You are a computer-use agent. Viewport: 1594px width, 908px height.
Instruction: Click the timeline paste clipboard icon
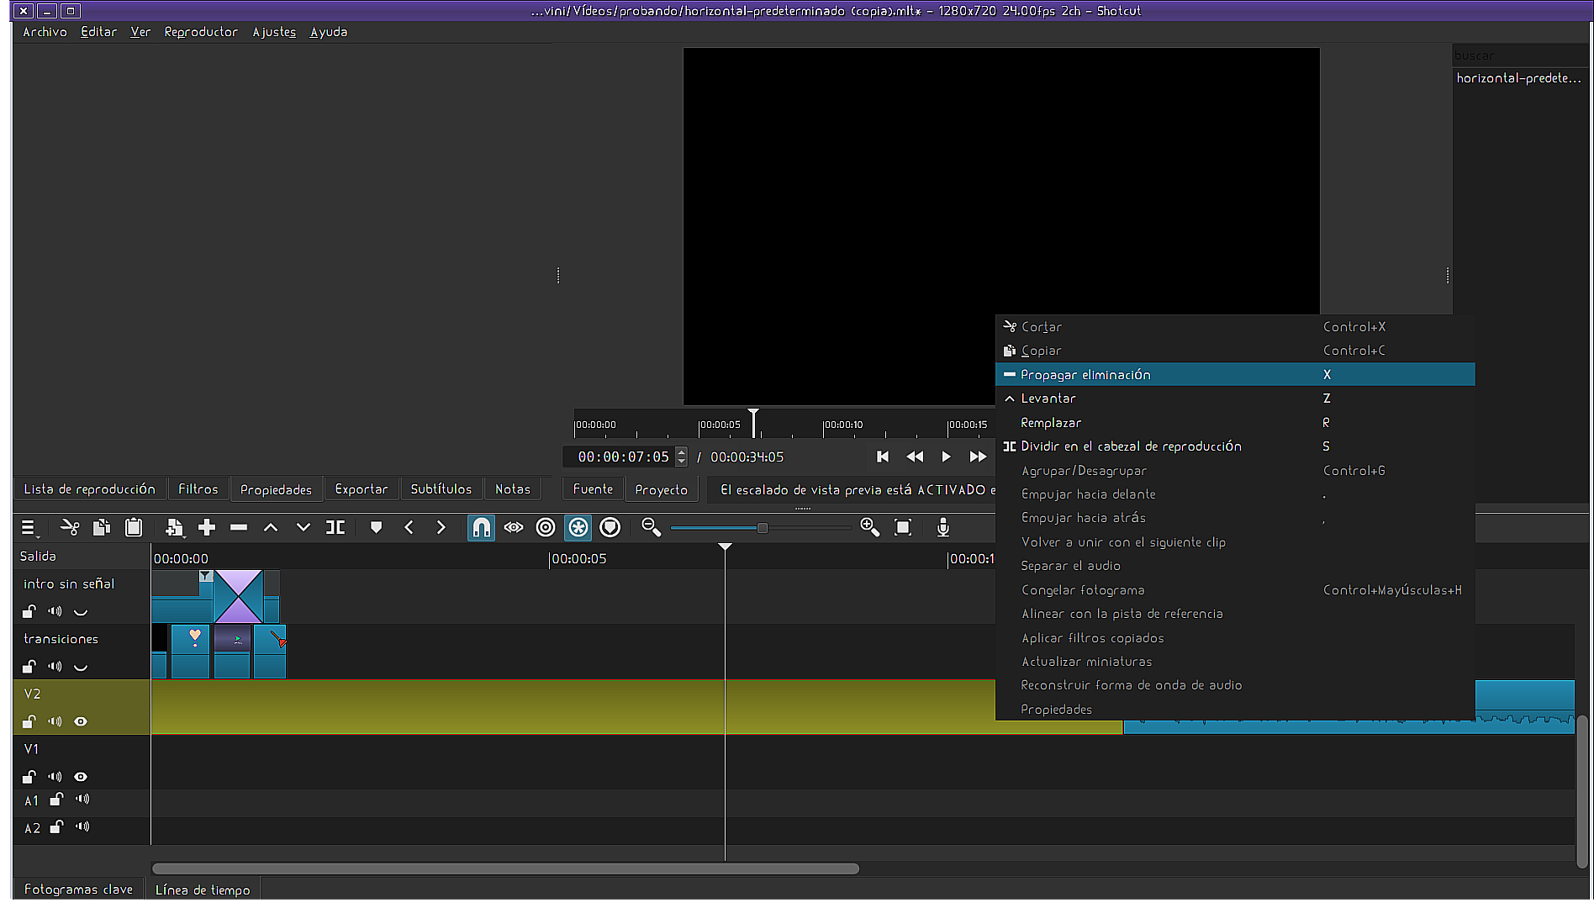134,527
